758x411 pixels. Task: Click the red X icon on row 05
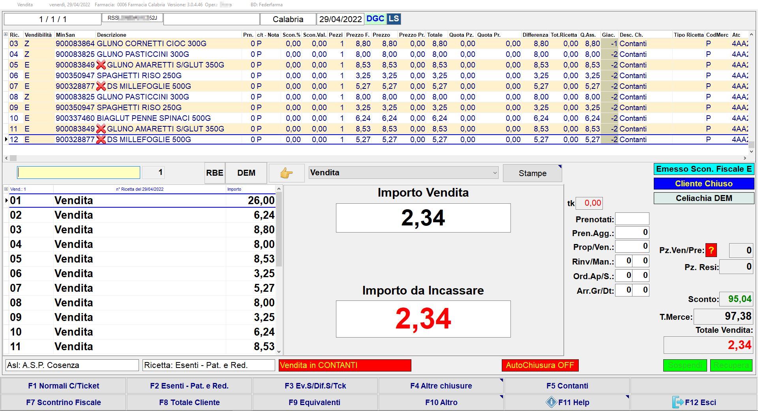pos(101,65)
